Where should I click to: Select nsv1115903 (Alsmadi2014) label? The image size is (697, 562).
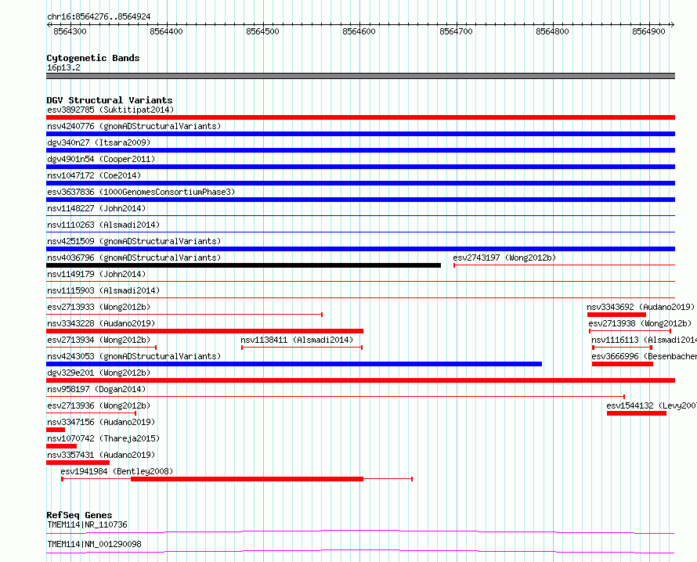tap(103, 290)
